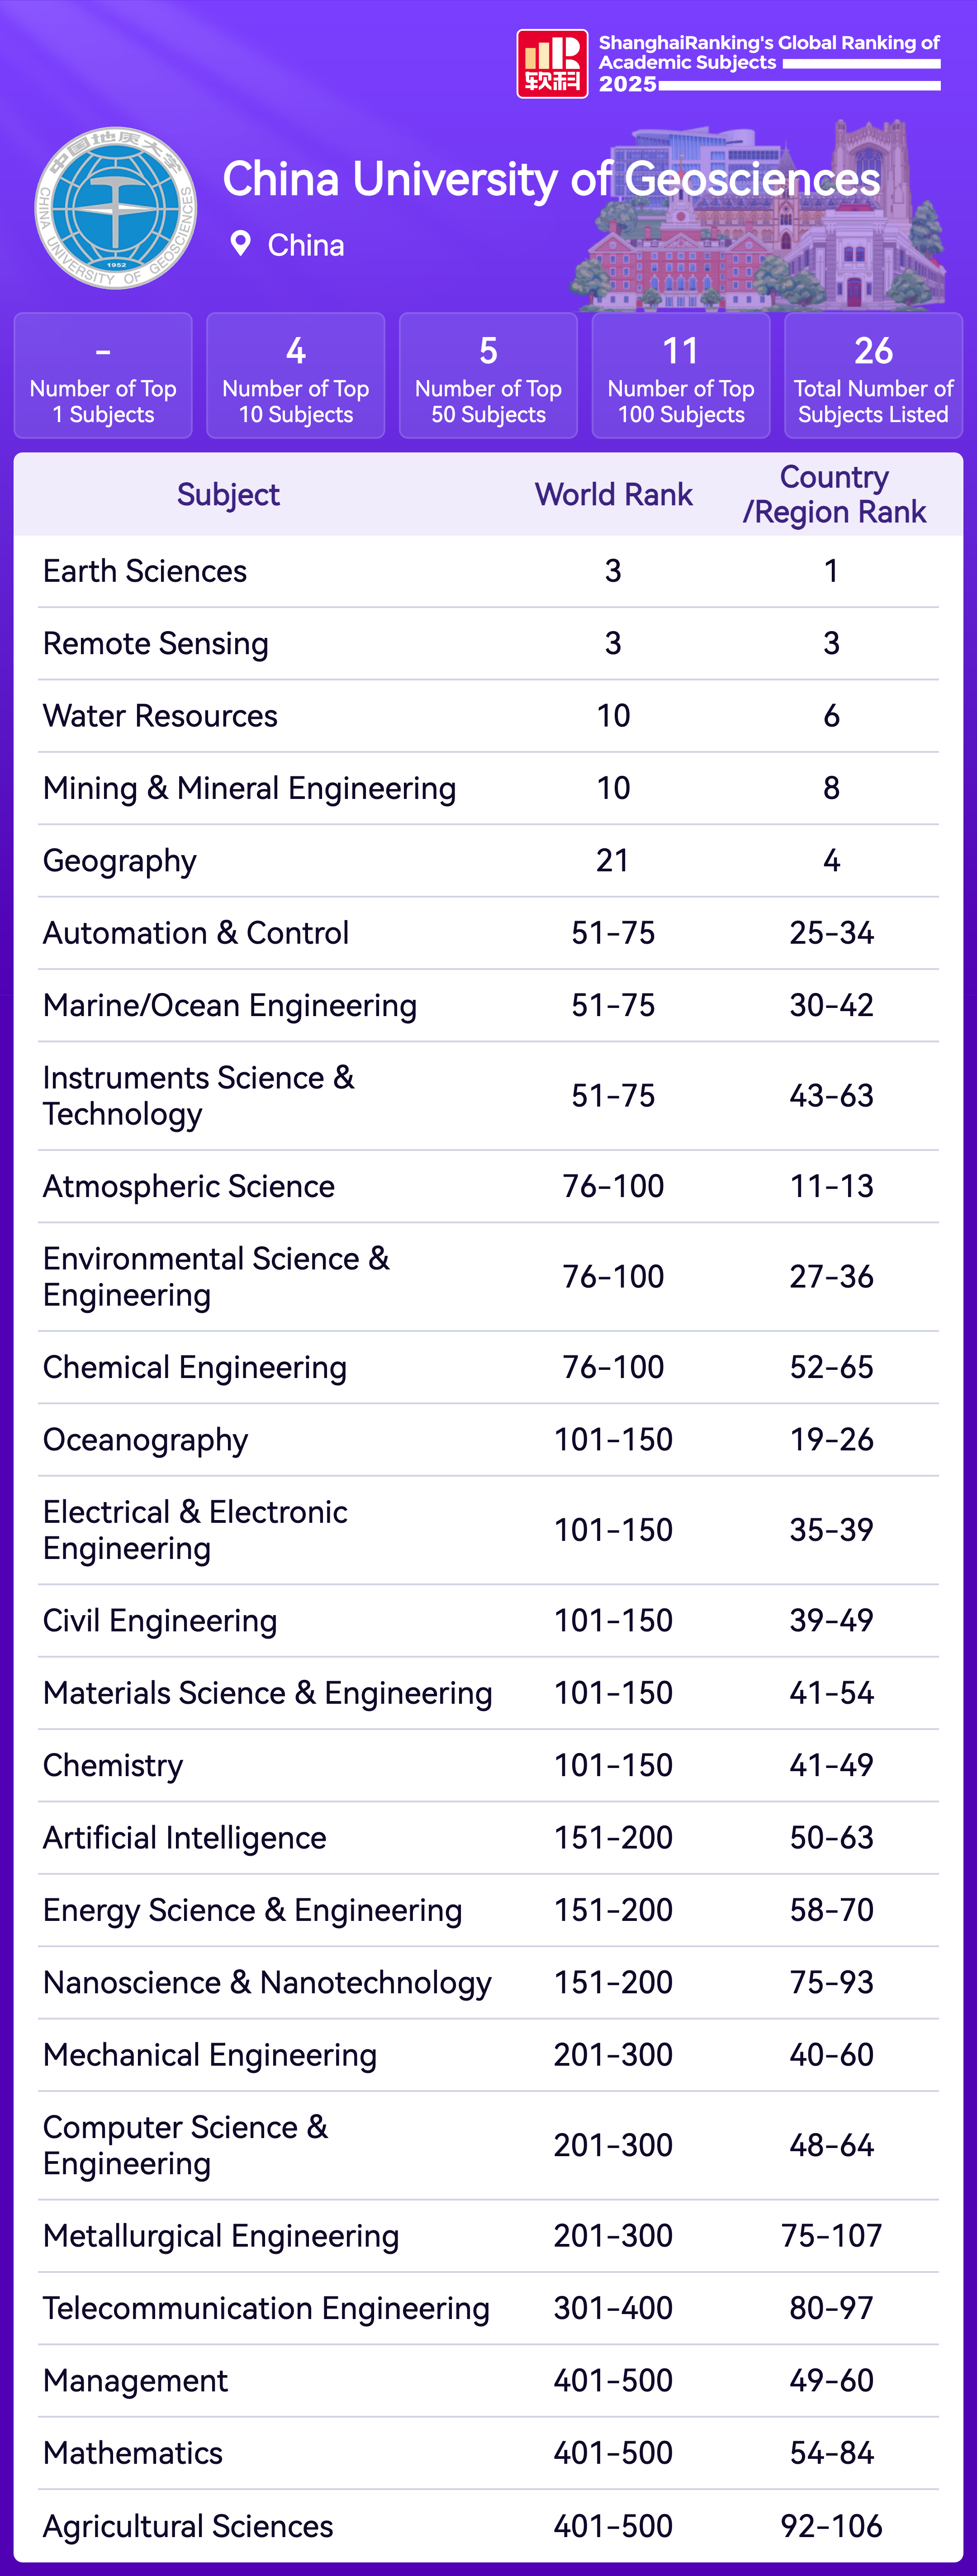
Task: Click the Oceanography world rank 101-150 value
Action: click(x=613, y=1440)
